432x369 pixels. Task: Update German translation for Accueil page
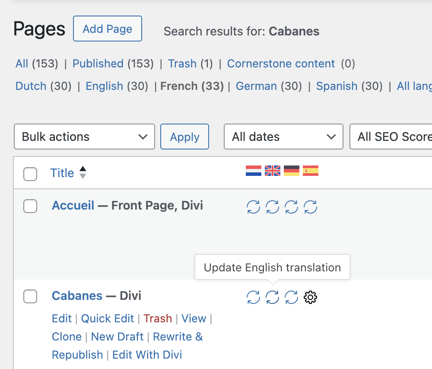[x=292, y=207]
